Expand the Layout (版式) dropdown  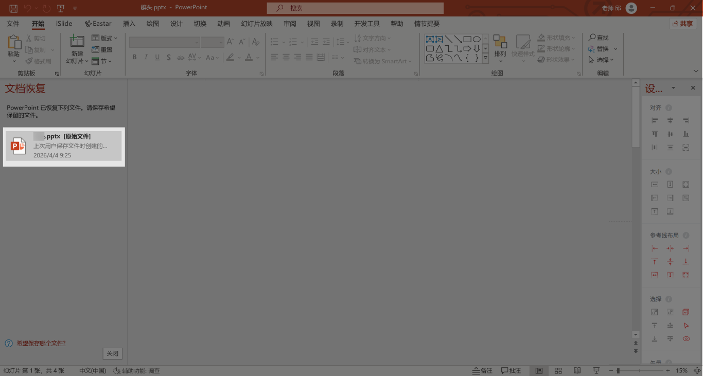point(104,38)
